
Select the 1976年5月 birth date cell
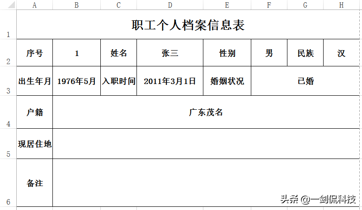(x=77, y=81)
